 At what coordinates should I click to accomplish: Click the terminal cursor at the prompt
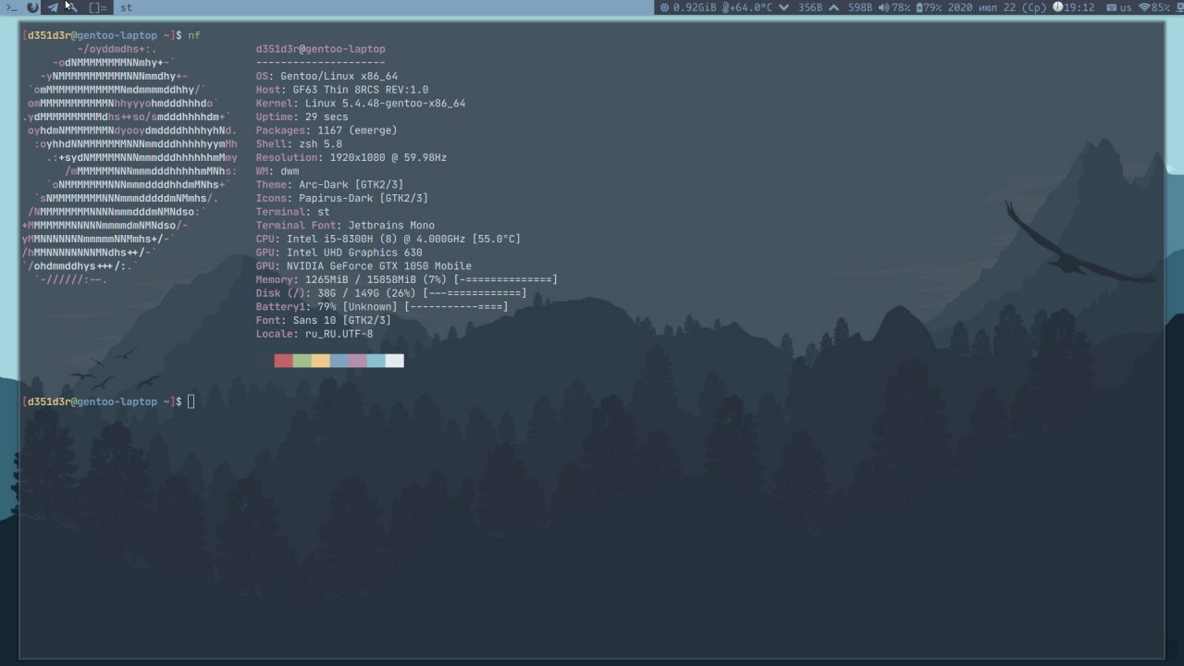[x=191, y=401]
